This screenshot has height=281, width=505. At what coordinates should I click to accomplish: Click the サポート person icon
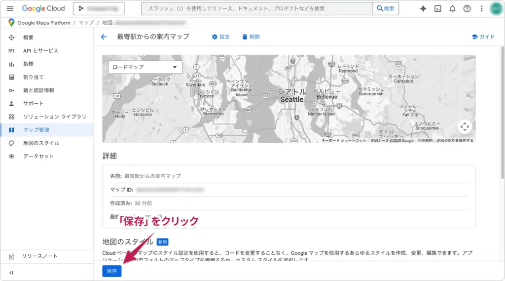(x=12, y=104)
